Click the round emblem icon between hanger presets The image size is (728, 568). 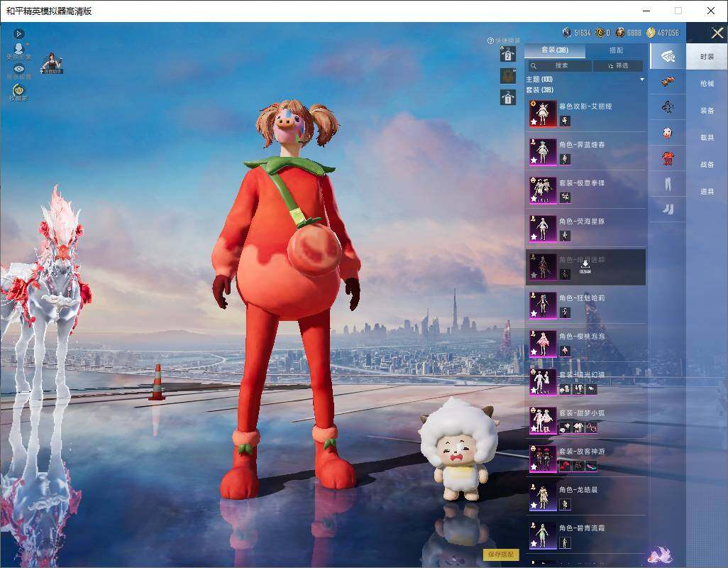[508, 76]
